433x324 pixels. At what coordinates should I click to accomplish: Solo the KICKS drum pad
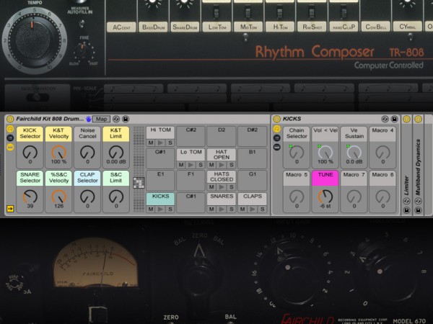(170, 209)
